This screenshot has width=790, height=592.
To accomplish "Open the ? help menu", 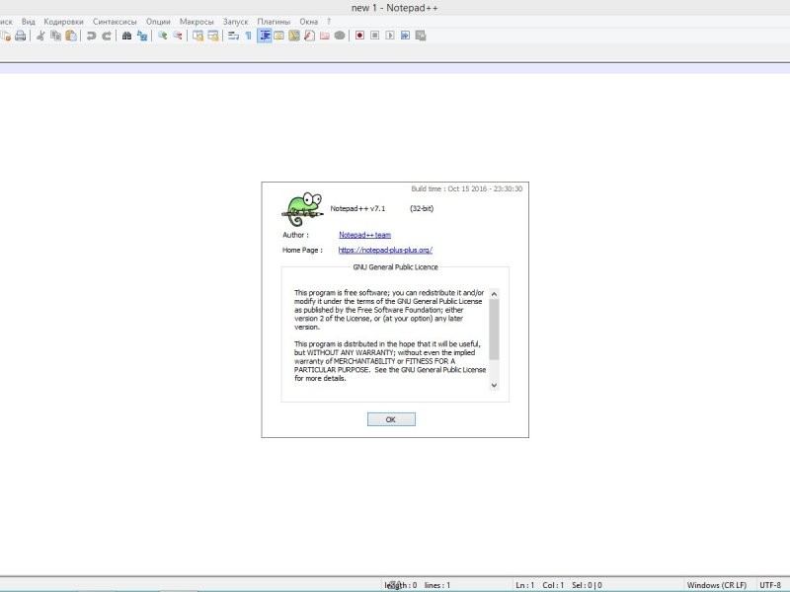I will click(x=329, y=22).
